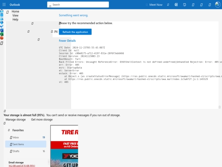Click the Email storage label
Image resolution: width=222 pixels, height=167 pixels.
[16, 162]
